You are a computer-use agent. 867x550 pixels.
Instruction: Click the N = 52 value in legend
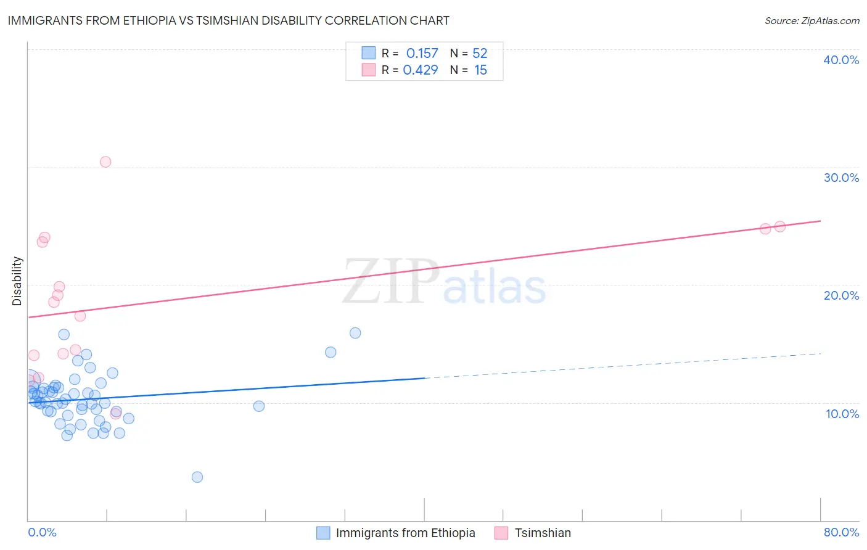[469, 53]
